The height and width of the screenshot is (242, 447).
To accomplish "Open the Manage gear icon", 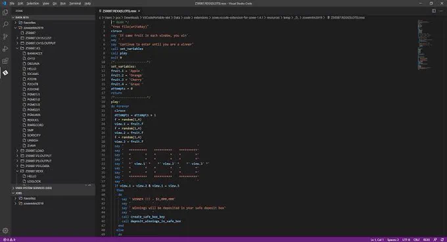I will [5, 230].
